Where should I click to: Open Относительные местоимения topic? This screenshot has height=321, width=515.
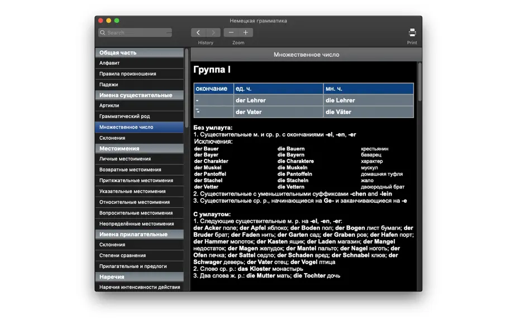point(139,202)
